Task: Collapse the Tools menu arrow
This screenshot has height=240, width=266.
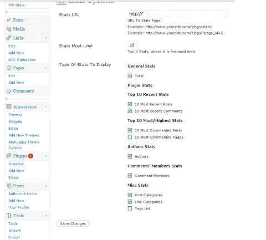Action: tap(46, 216)
